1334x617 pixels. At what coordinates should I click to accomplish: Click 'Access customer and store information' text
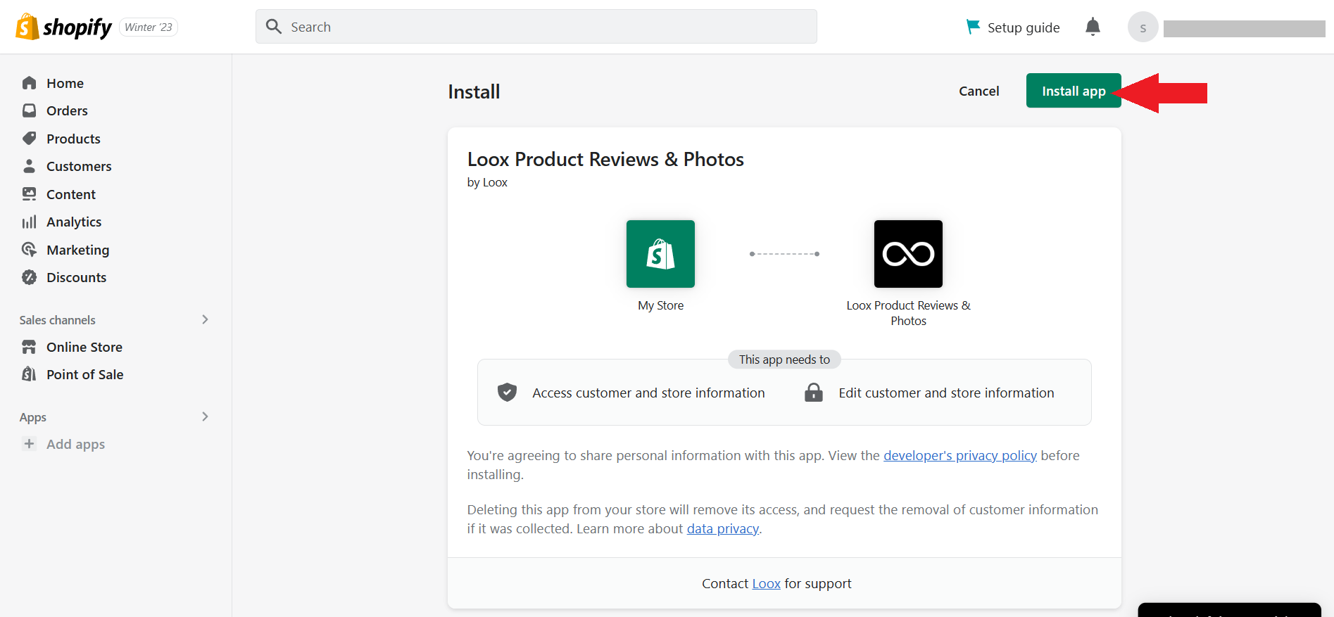click(x=648, y=393)
